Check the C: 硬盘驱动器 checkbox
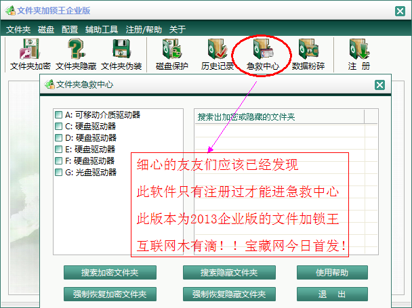412x308 pixels. [58, 127]
